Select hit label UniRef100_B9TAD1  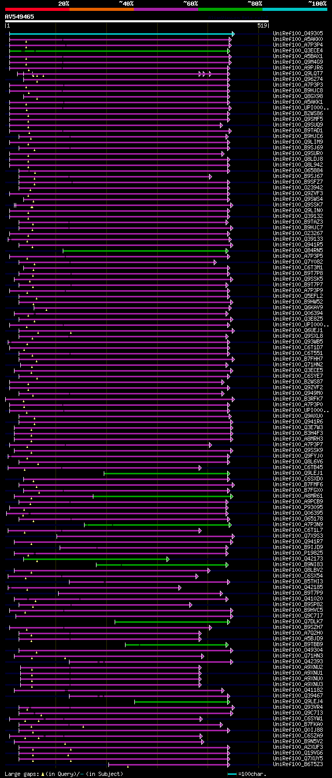tap(297, 131)
